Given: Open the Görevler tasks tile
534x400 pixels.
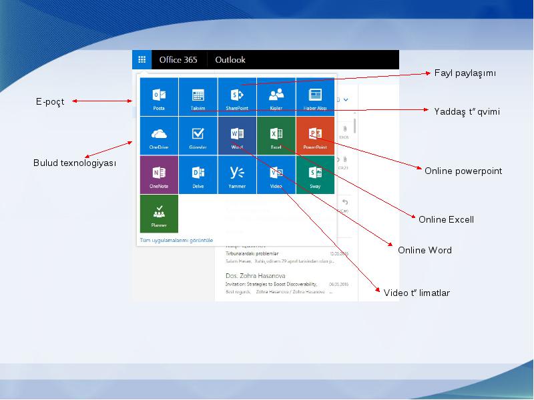Looking at the screenshot, I should pos(198,136).
